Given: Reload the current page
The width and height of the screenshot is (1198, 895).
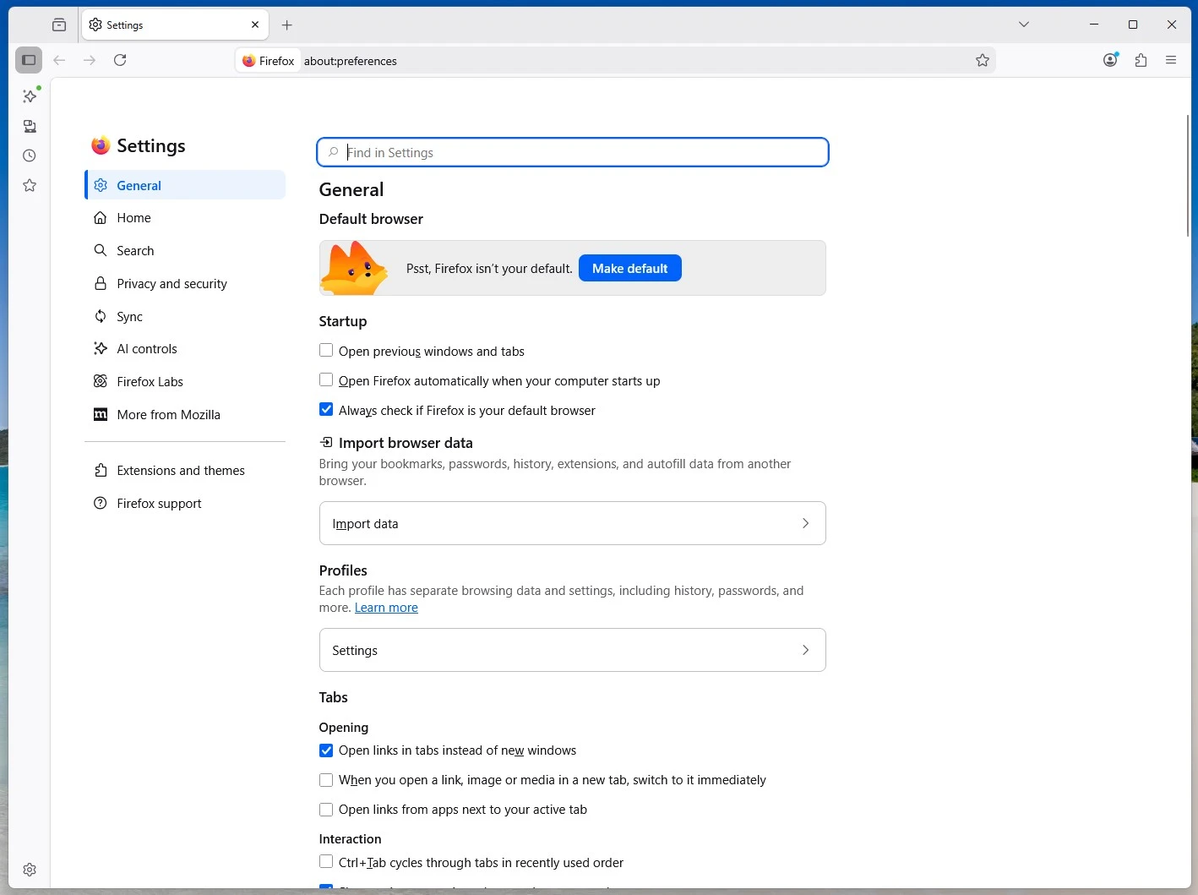Looking at the screenshot, I should [120, 60].
